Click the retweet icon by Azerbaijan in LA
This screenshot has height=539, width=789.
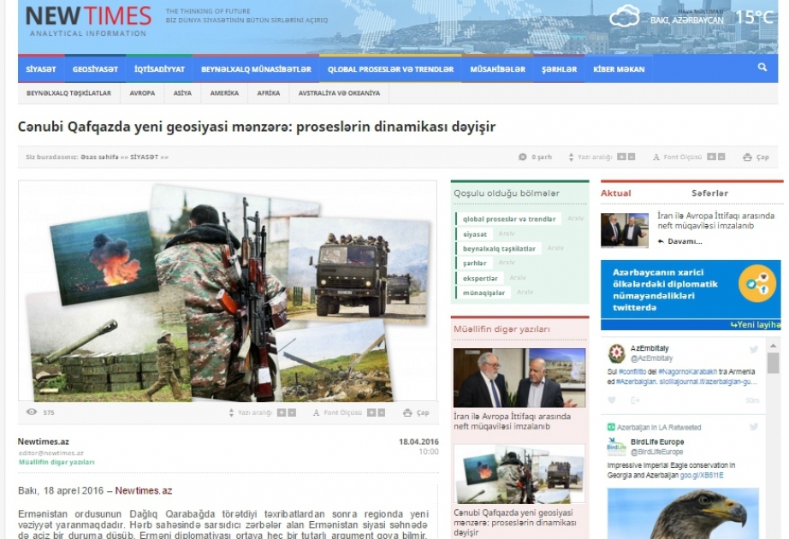(611, 427)
